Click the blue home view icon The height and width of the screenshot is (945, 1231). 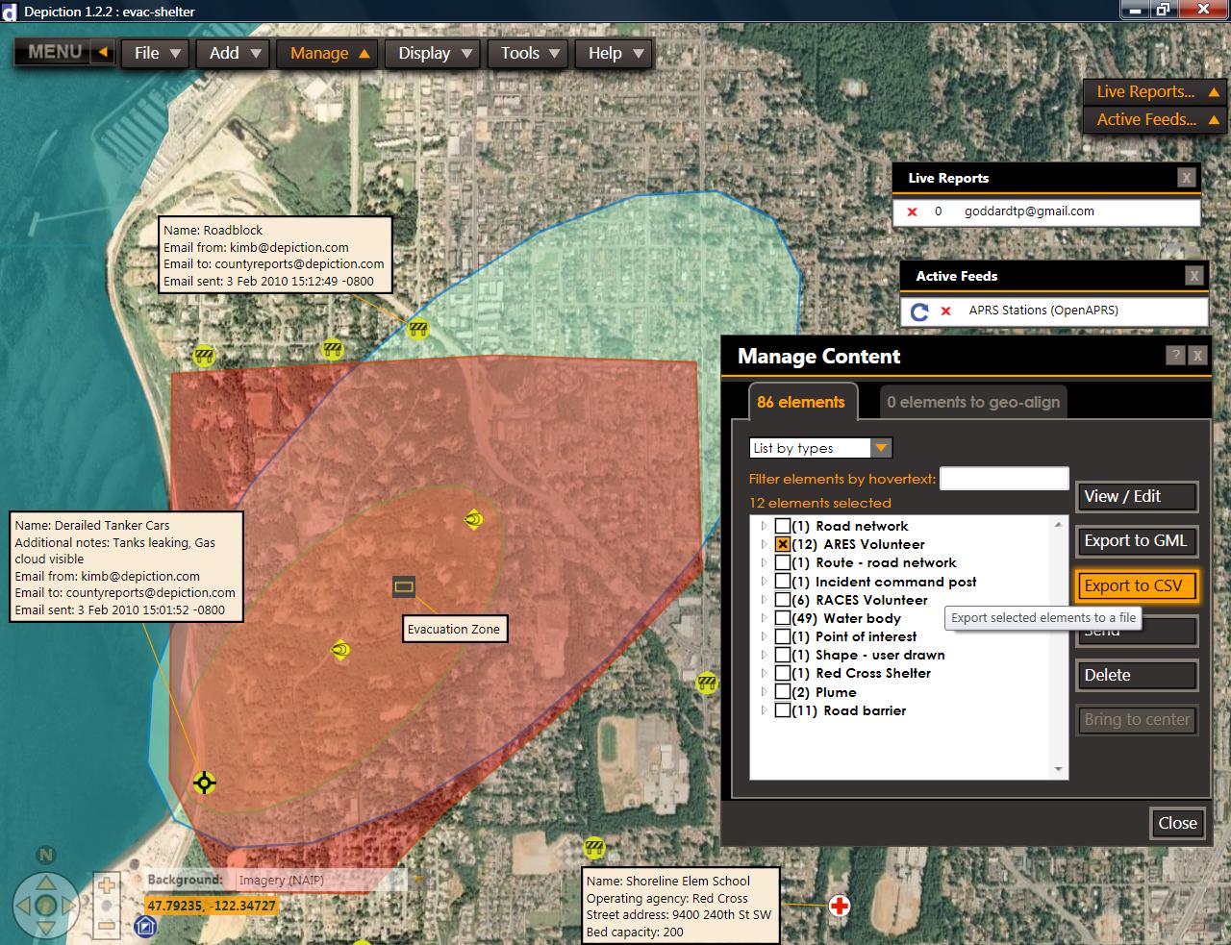click(x=145, y=926)
